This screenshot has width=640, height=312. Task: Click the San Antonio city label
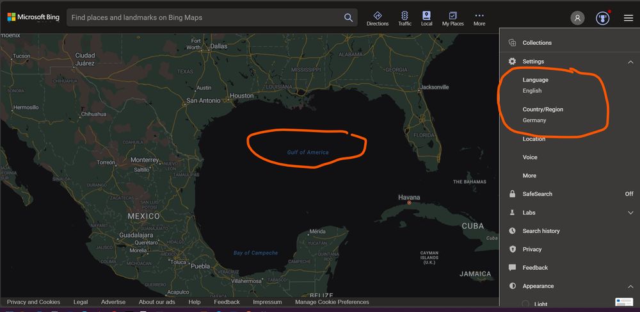point(204,100)
